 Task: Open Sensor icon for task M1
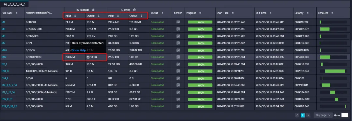(178, 22)
